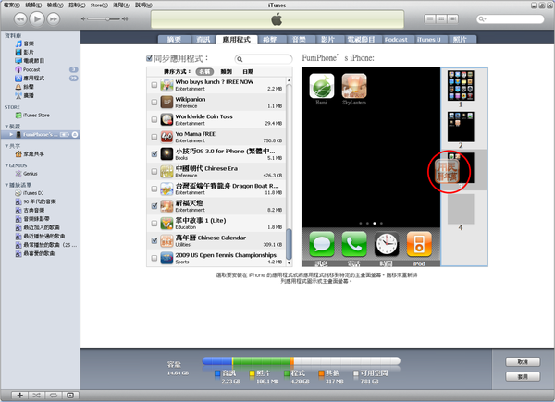Adjust the volume slider knob

pyautogui.click(x=107, y=18)
